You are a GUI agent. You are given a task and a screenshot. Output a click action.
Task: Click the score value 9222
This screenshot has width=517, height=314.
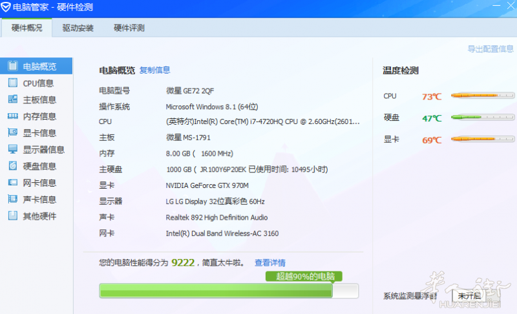[183, 262]
